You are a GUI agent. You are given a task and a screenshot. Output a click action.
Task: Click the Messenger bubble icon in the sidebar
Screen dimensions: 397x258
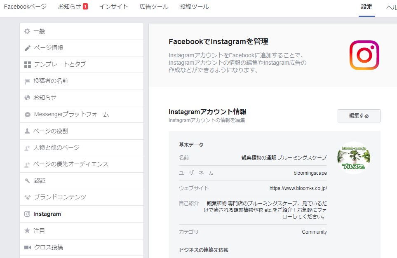28,115
